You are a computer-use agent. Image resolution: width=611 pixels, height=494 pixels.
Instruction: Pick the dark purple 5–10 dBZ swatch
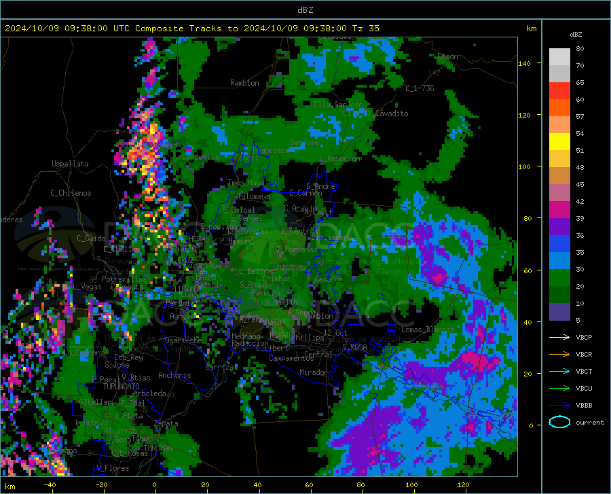[559, 312]
